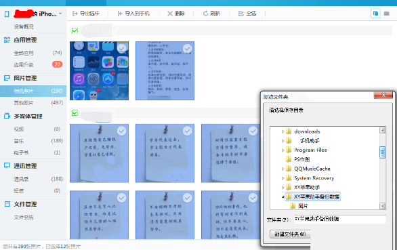Click 全选 select all button
This screenshot has width=397, height=250.
pyautogui.click(x=247, y=14)
